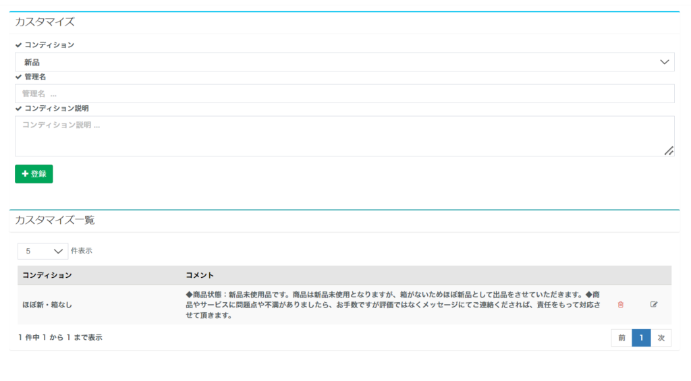Click the カスタマイズ一覧 section heading
Image resolution: width=691 pixels, height=381 pixels.
pos(55,221)
